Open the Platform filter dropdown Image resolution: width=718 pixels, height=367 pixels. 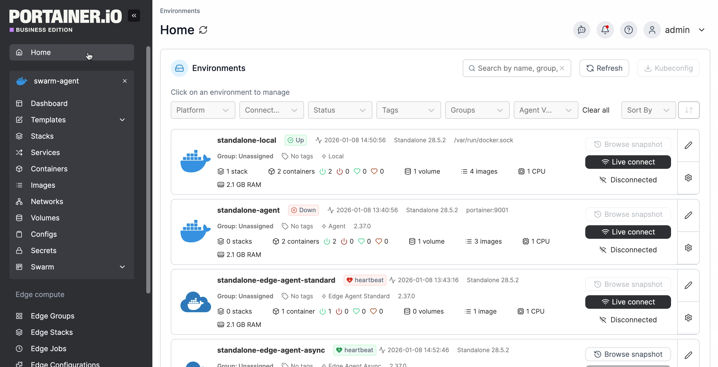[x=203, y=110]
